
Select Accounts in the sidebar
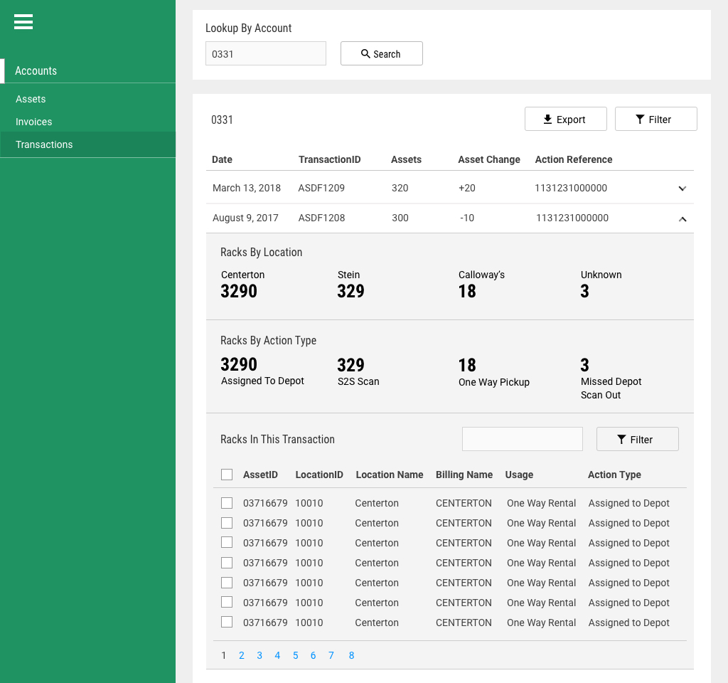[36, 70]
